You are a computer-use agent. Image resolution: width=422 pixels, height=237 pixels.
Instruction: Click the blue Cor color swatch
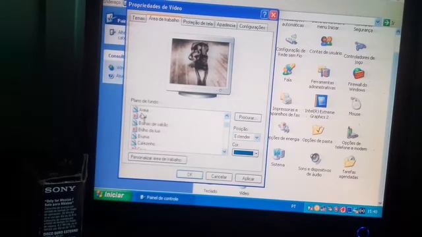click(x=243, y=153)
